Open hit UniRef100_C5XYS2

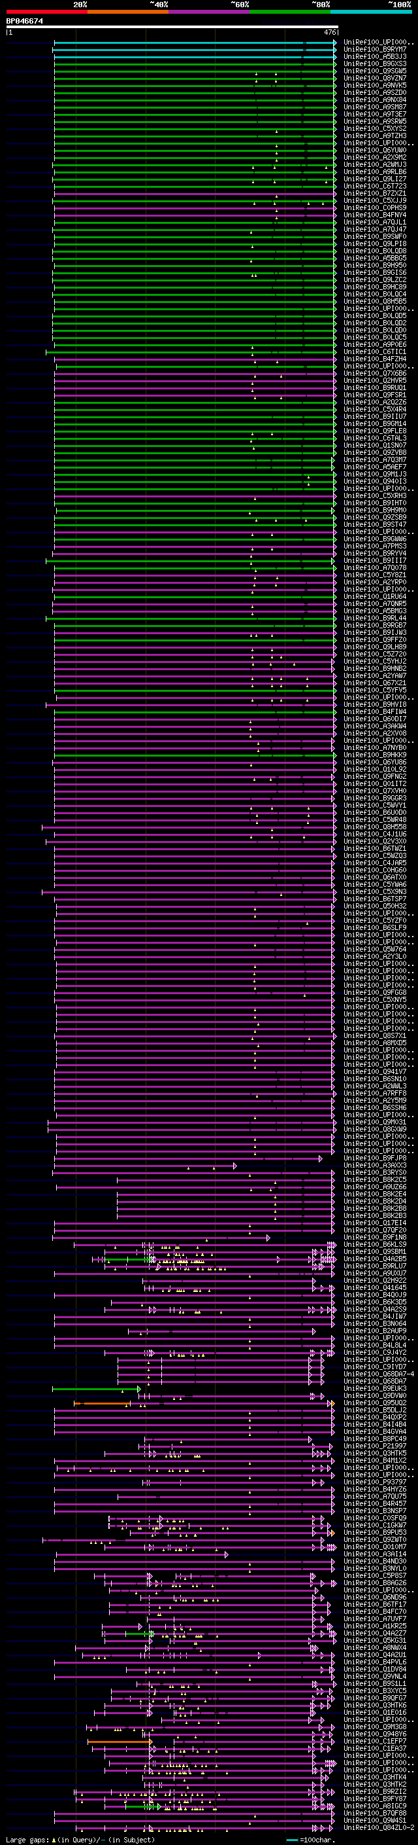[x=375, y=129]
